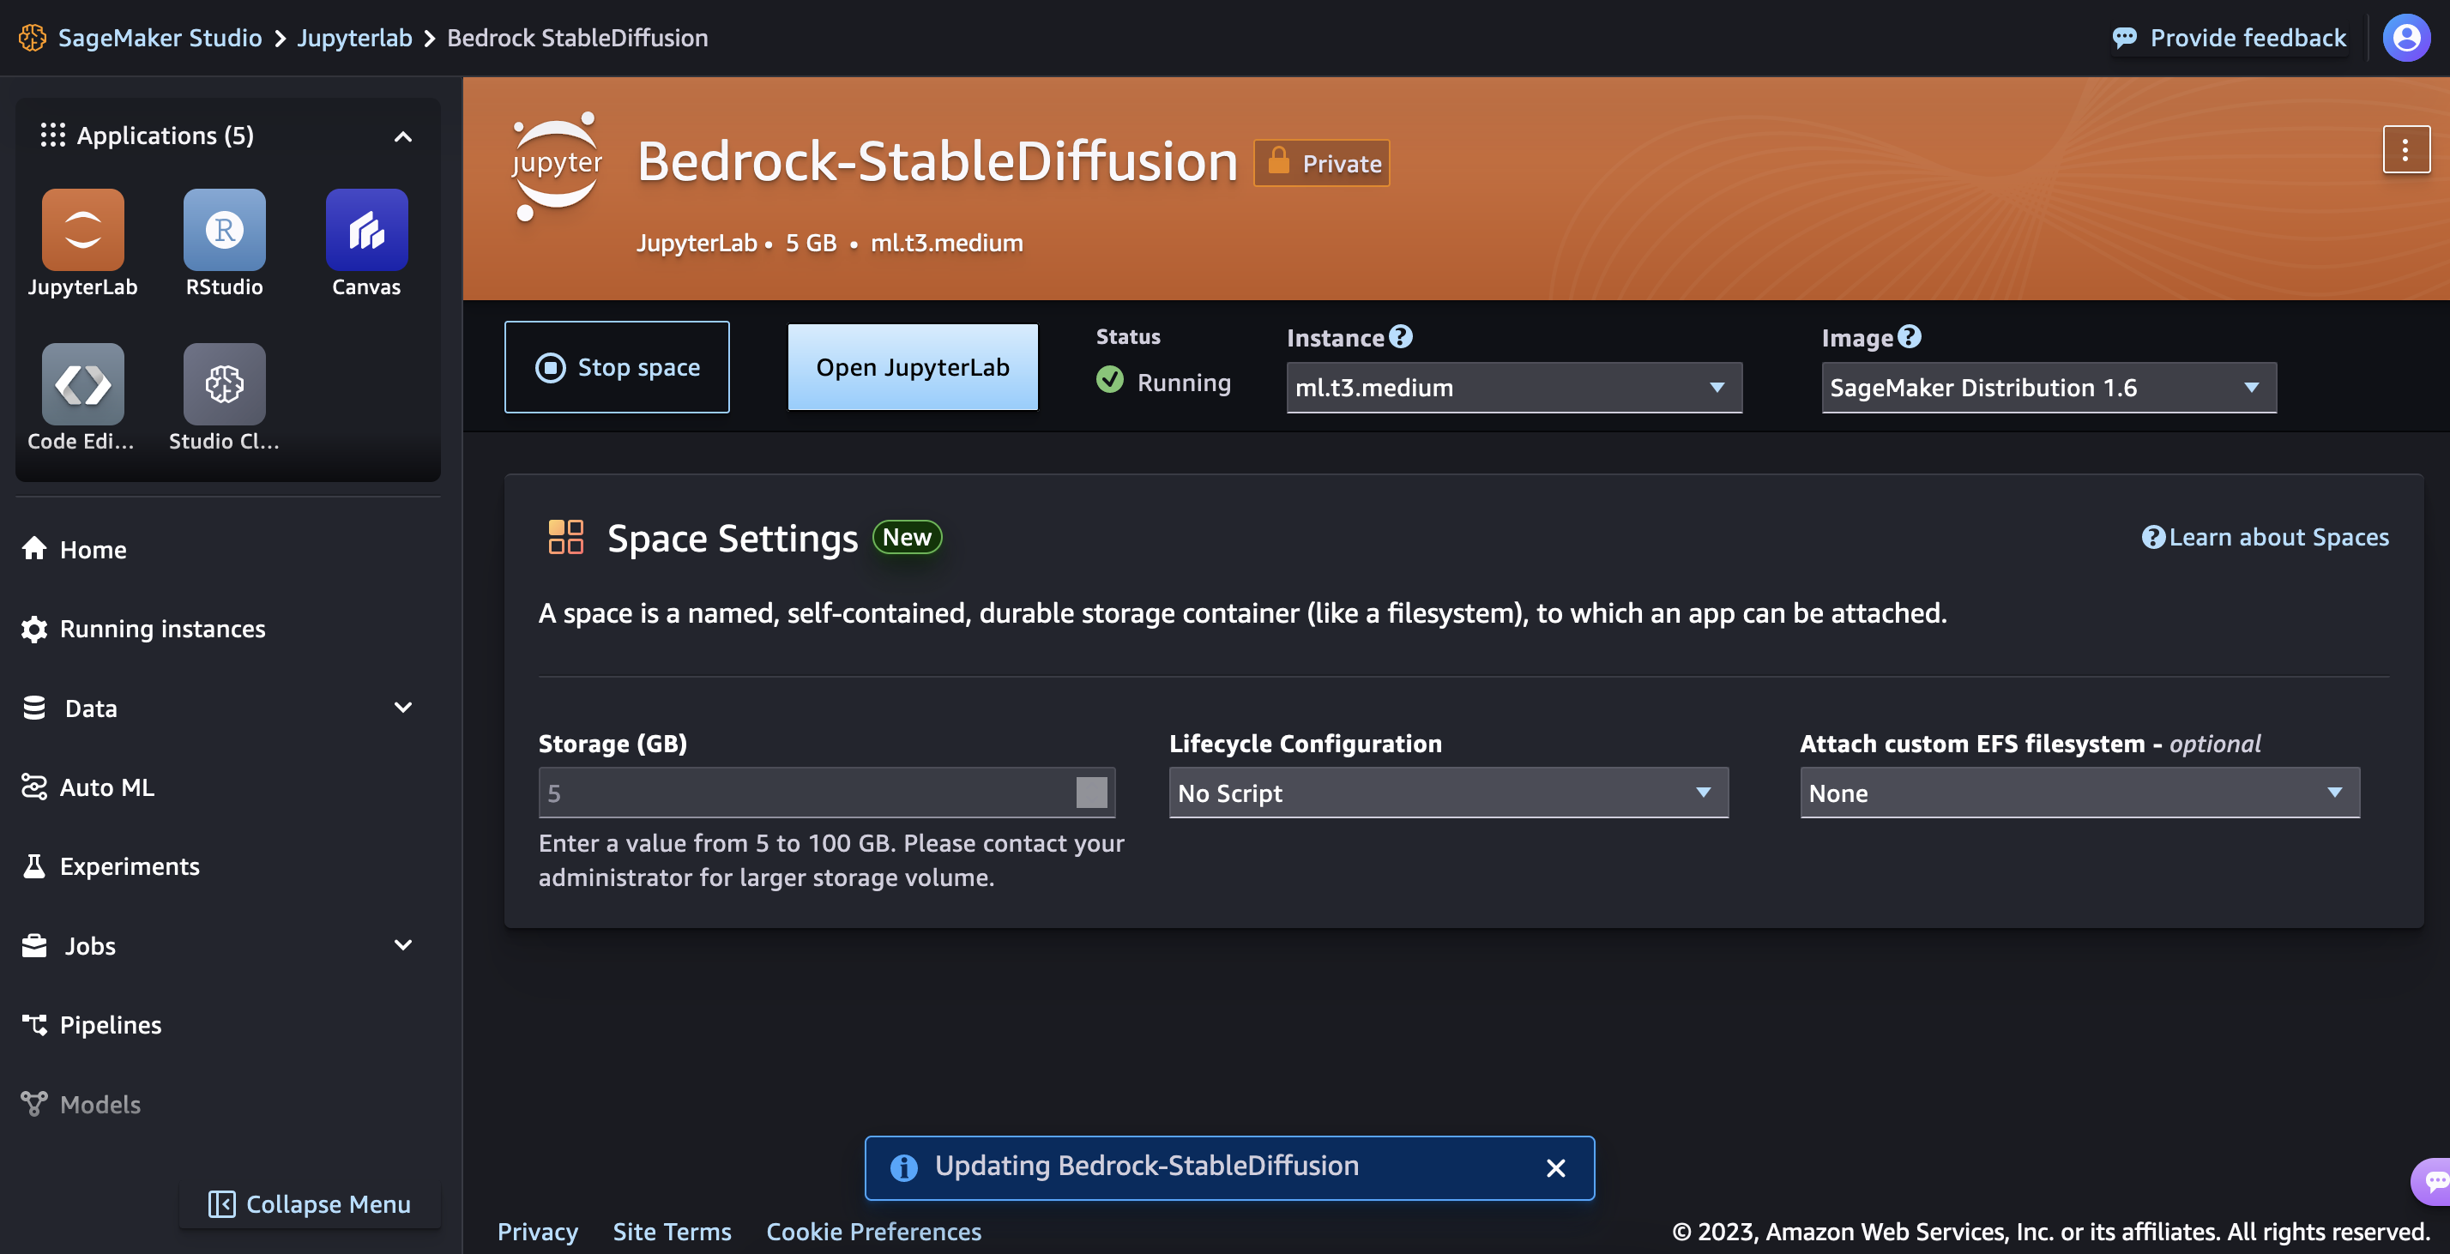2450x1254 pixels.
Task: Open Experiments in the sidebar
Action: coord(111,866)
